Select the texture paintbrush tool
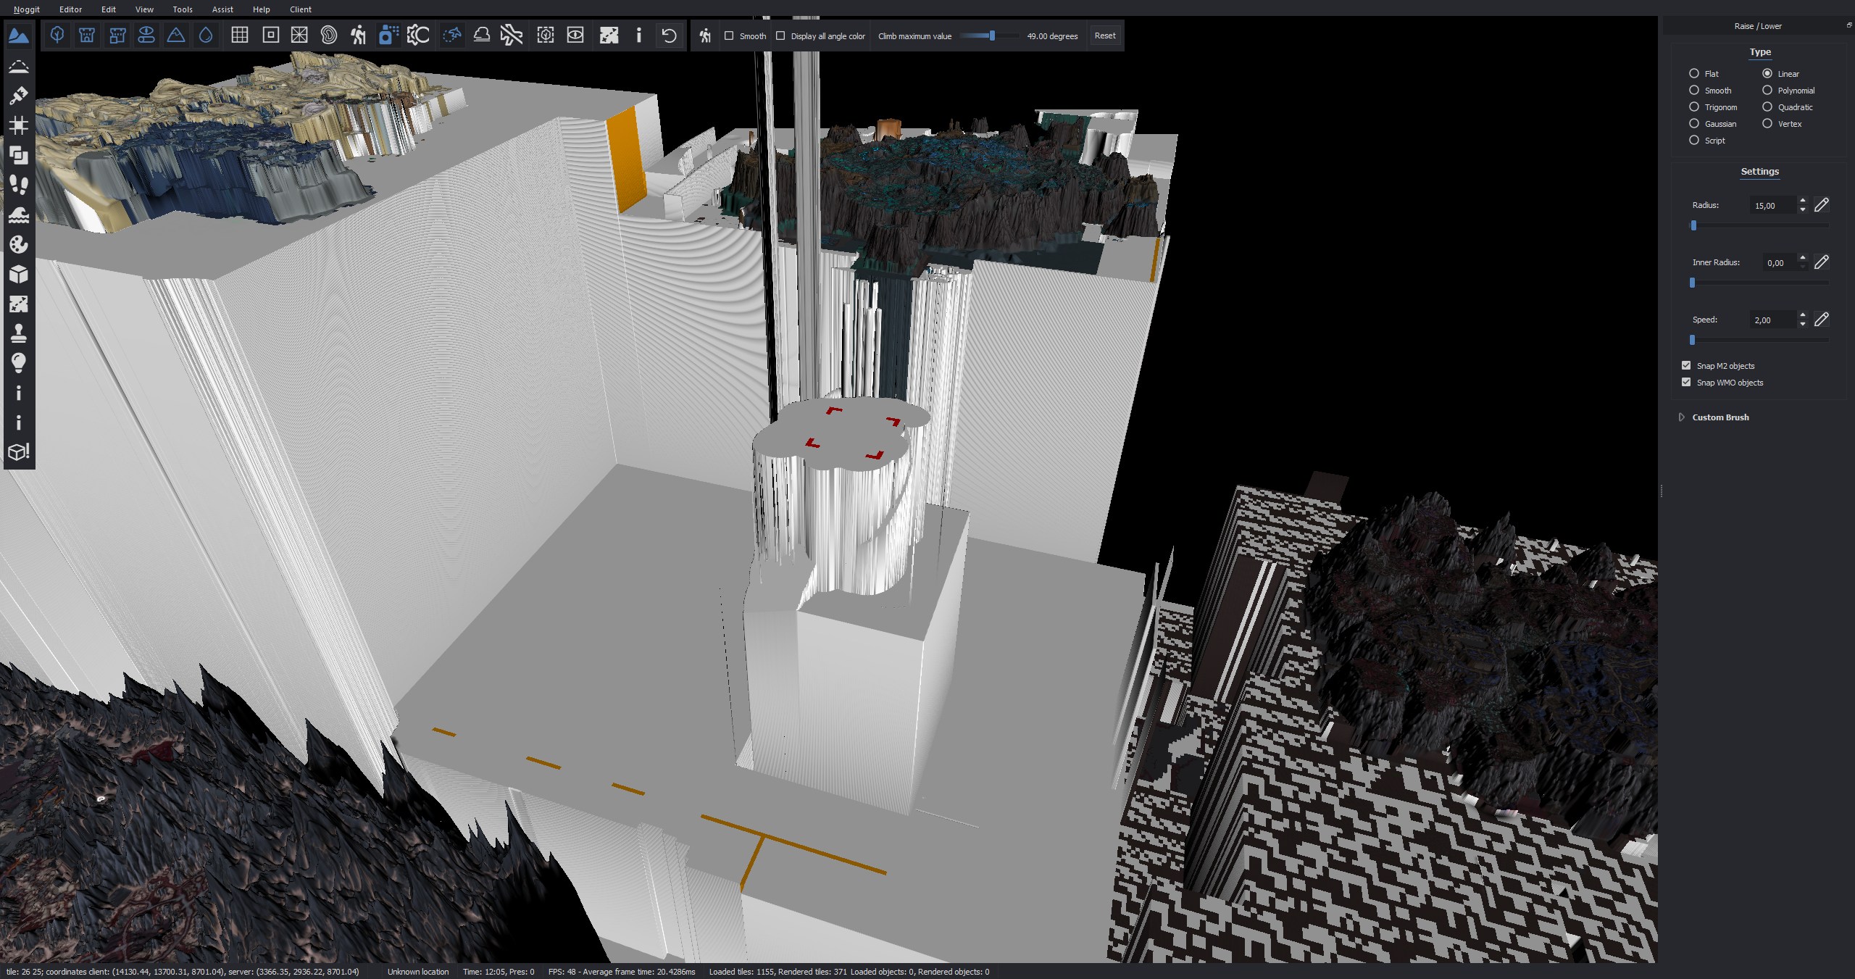Image resolution: width=1855 pixels, height=979 pixels. pos(19,95)
